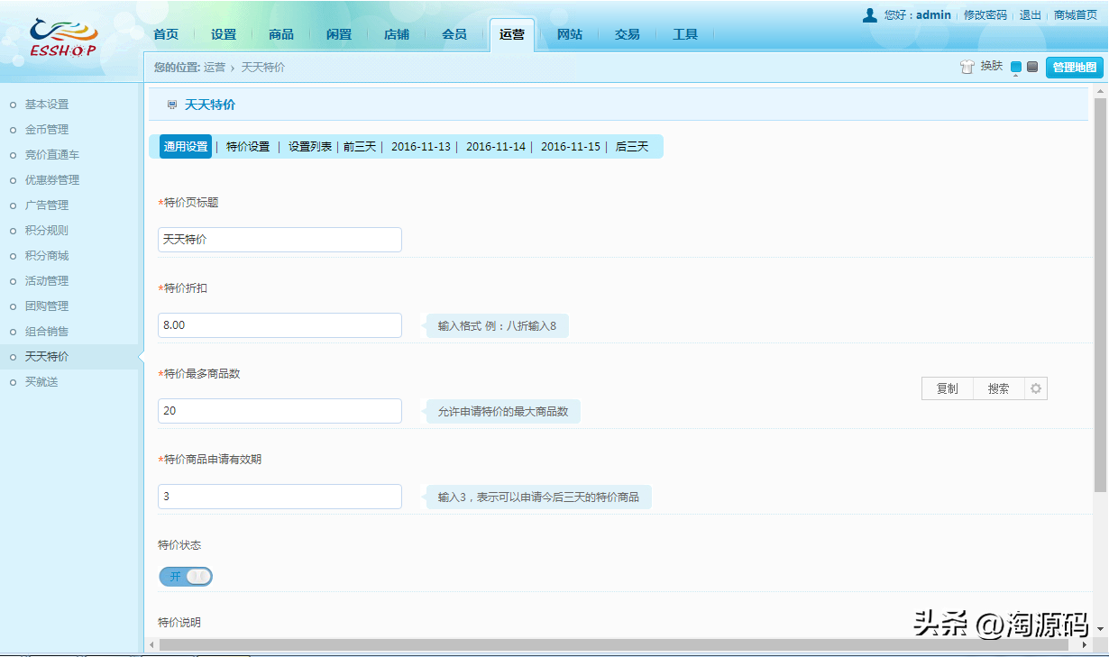Click the bullet icon next to 基本设置
Screen dimensions: 1109x657
(13, 105)
